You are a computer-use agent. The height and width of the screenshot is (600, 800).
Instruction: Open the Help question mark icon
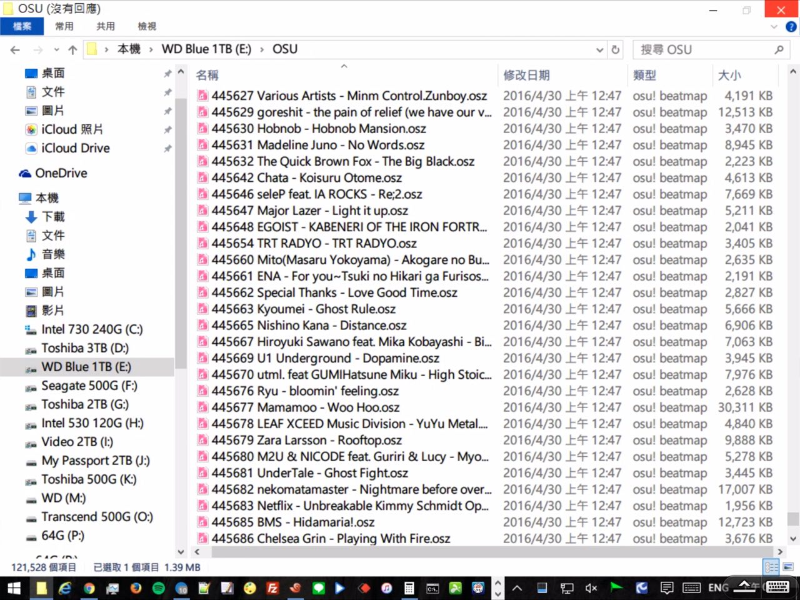click(x=791, y=27)
